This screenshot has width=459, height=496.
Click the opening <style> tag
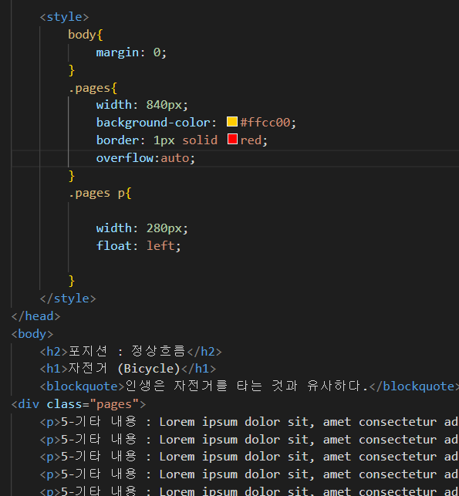coord(64,17)
